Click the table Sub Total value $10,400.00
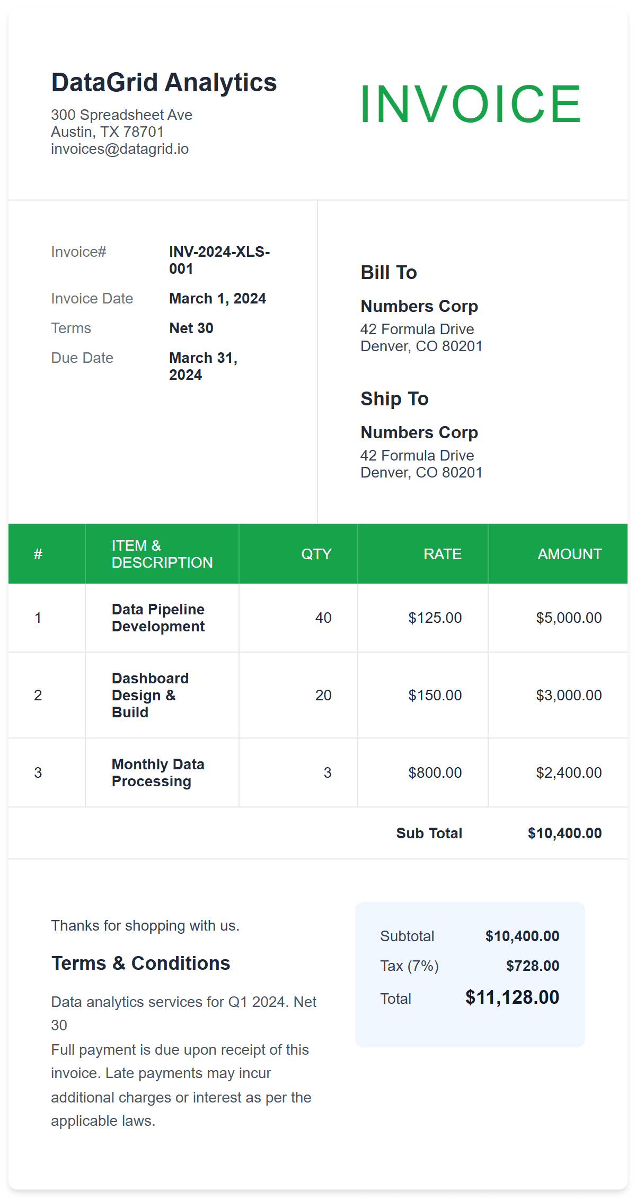Viewport: 636px width, 1198px height. pyautogui.click(x=565, y=833)
